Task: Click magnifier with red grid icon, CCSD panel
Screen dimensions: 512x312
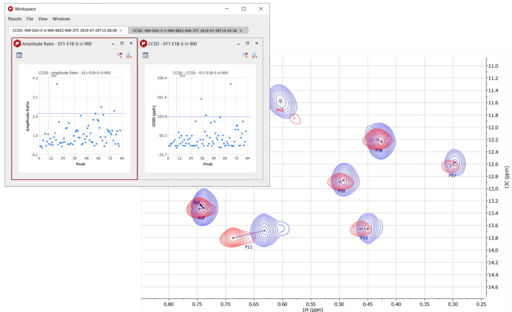Action: 254,55
